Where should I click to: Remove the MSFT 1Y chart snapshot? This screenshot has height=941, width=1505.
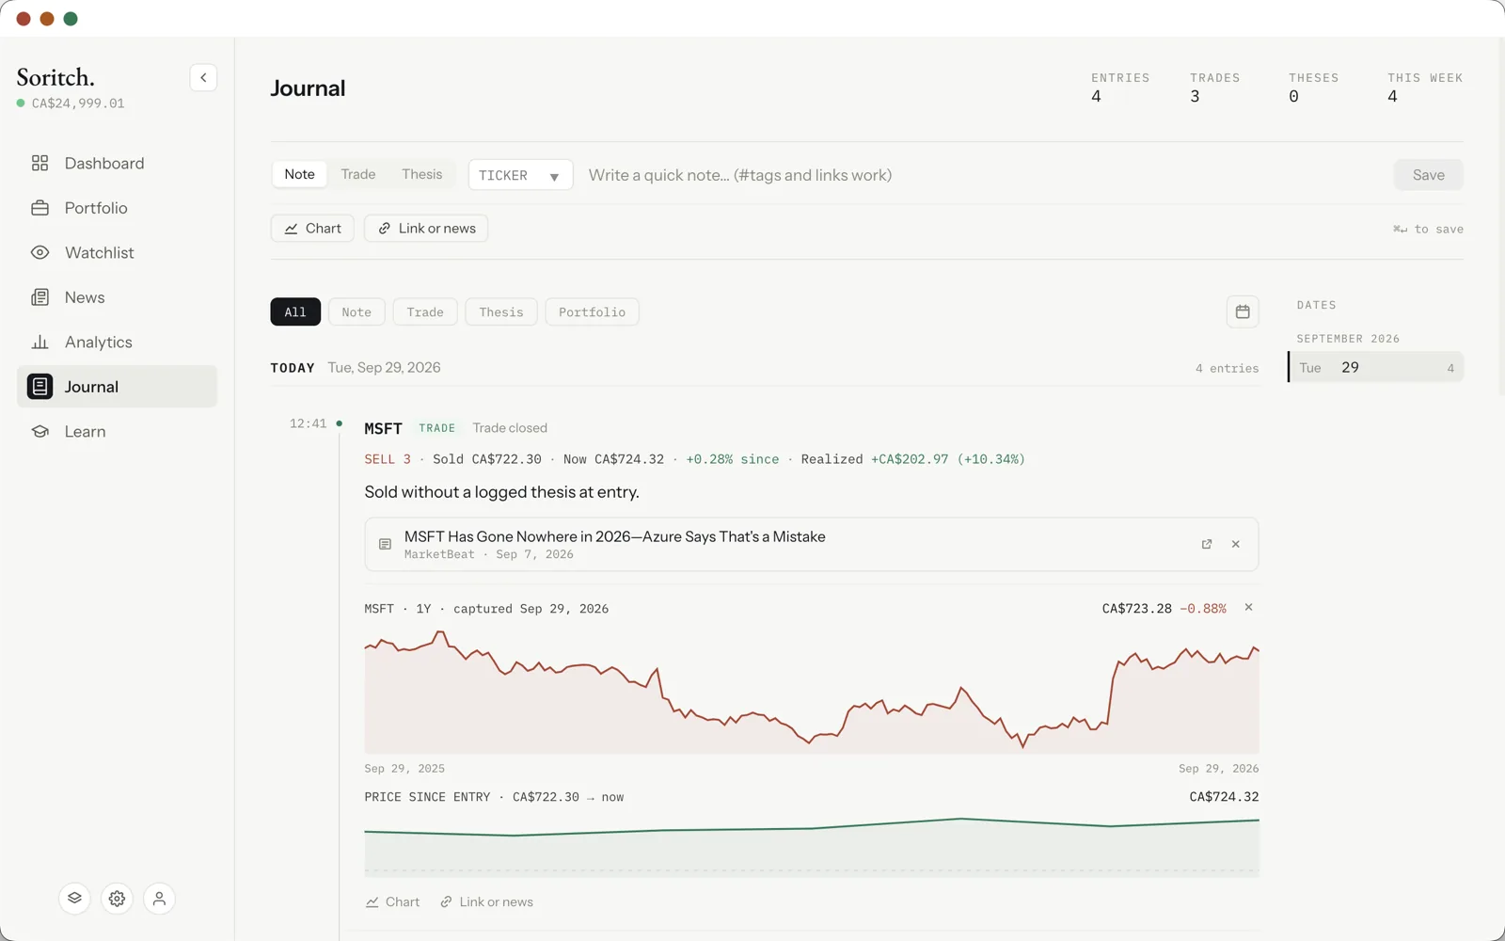[x=1249, y=607]
